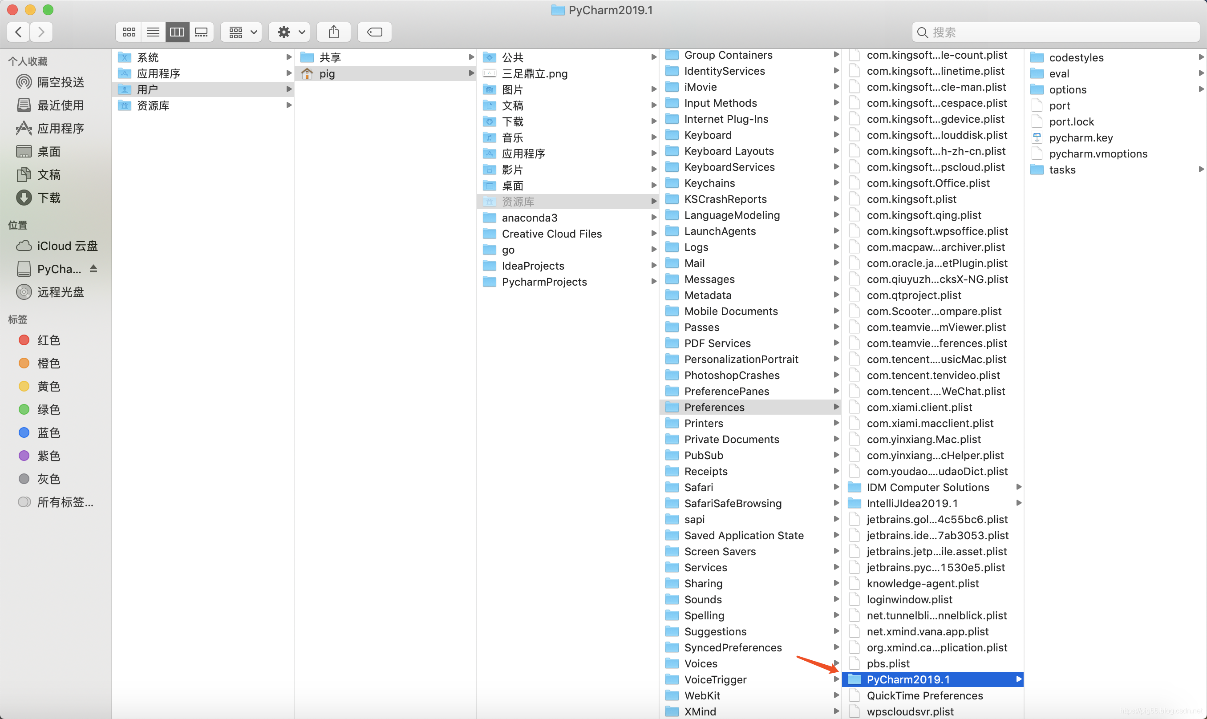
Task: Select the action gear icon in toolbar
Action: click(284, 32)
